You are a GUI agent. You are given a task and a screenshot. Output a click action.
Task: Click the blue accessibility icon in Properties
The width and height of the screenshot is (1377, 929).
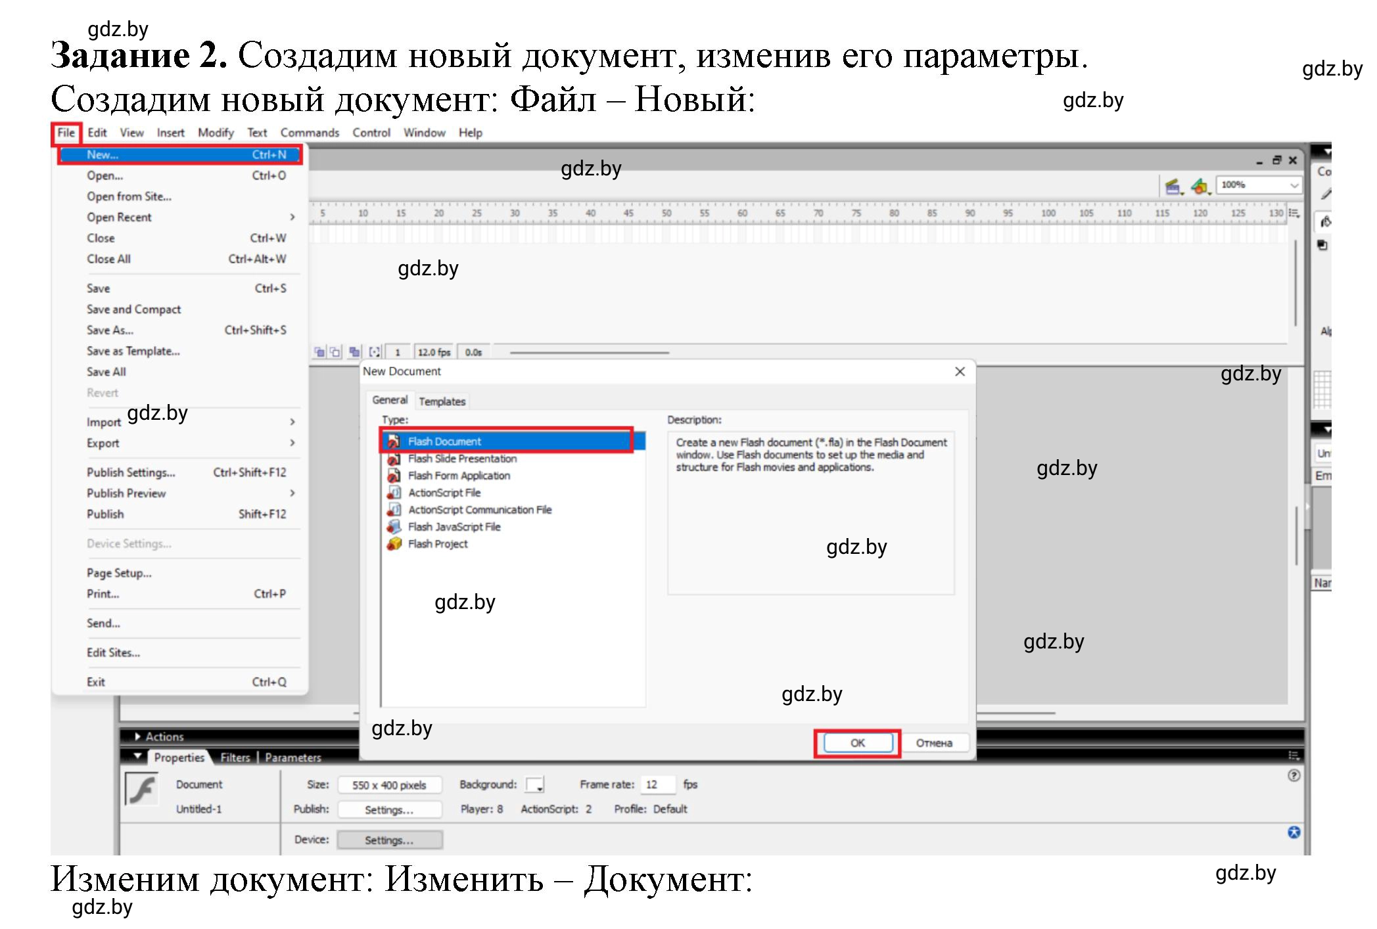(1294, 832)
